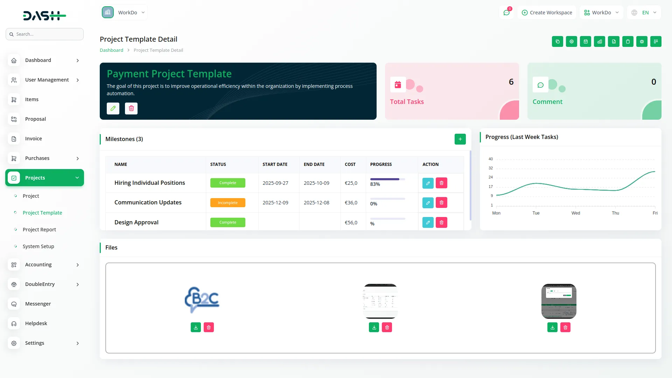Viewport: 672px width, 378px height.
Task: Expand the WorkDo workspace dropdown
Action: 601,12
